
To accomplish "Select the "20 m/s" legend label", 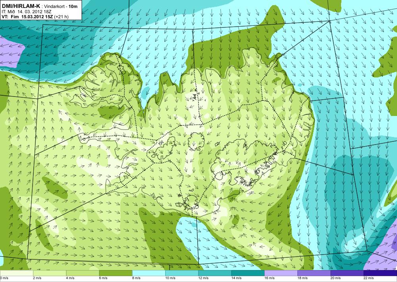I will (336, 278).
